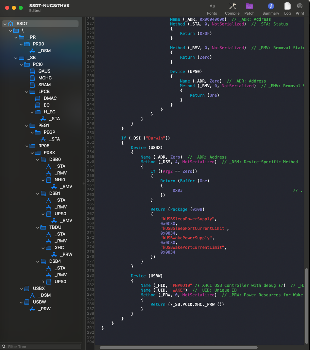Image resolution: width=310 pixels, height=350 pixels.
Task: Expand UPS0 under DSB4
Action: click(x=43, y=282)
